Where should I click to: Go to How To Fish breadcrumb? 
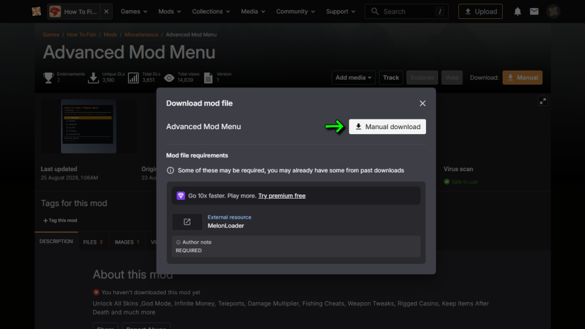[x=81, y=35]
